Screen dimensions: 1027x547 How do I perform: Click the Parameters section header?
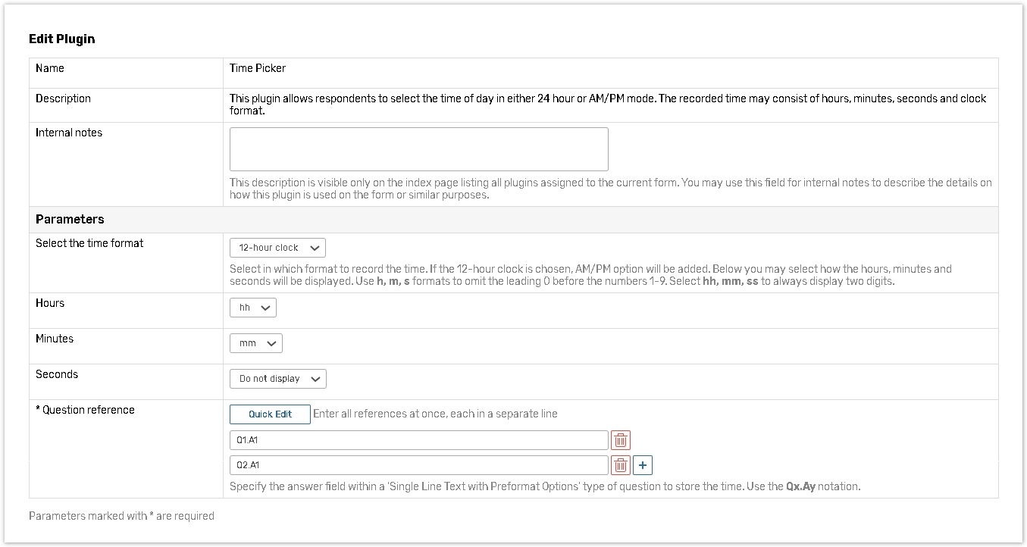click(x=70, y=220)
